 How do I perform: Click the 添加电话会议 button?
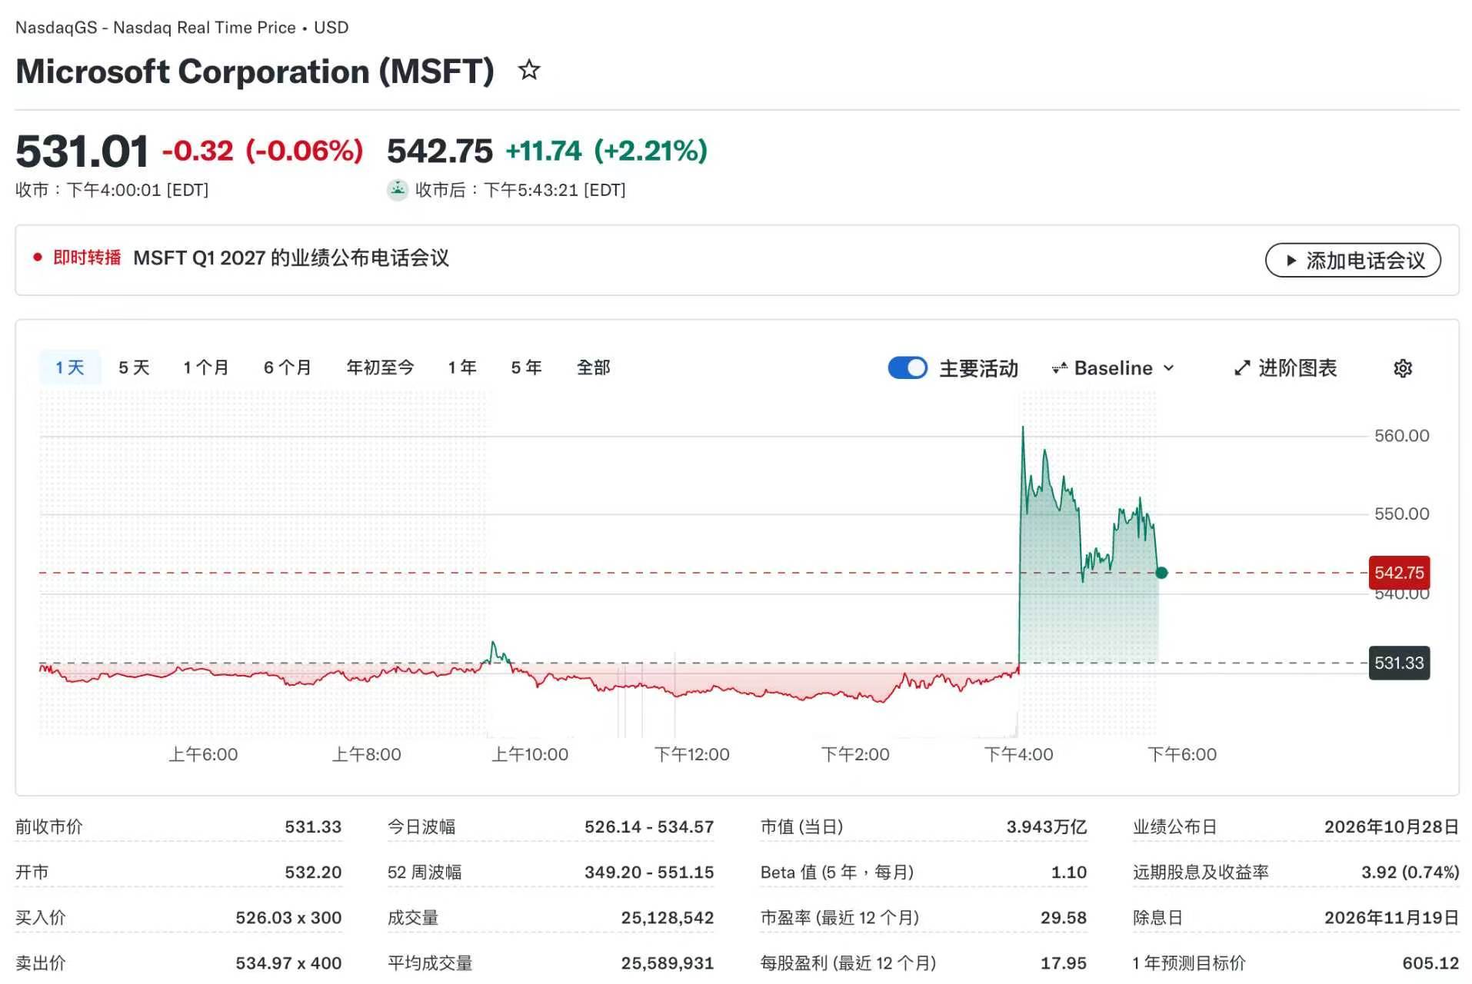(x=1353, y=261)
